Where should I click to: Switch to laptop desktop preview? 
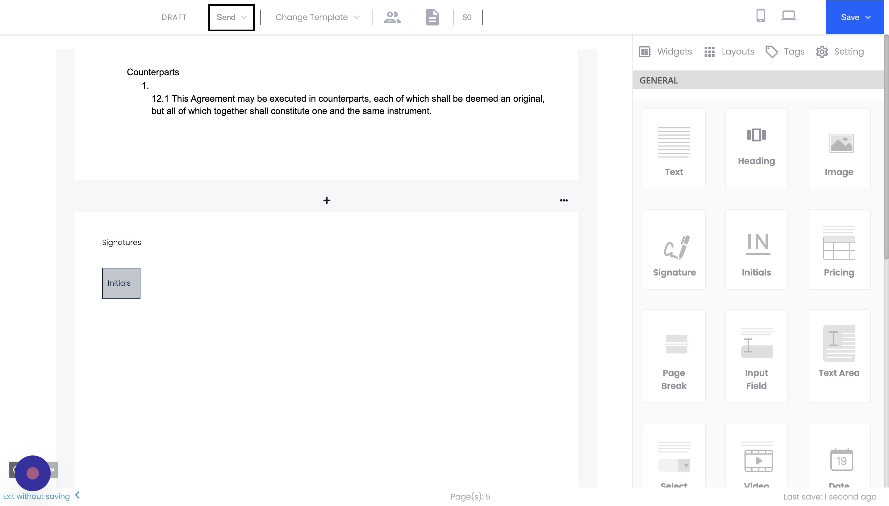click(x=788, y=16)
